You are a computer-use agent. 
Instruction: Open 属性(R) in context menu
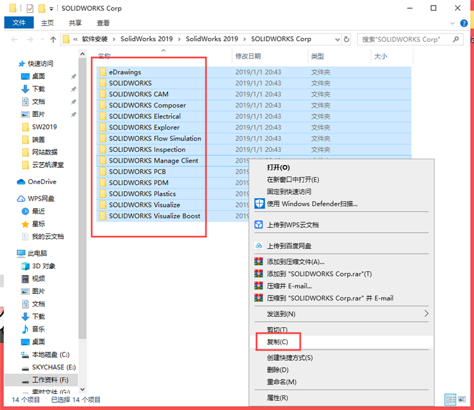point(341,397)
